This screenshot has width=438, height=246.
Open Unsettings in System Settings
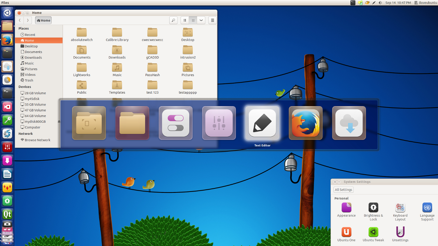click(x=400, y=234)
